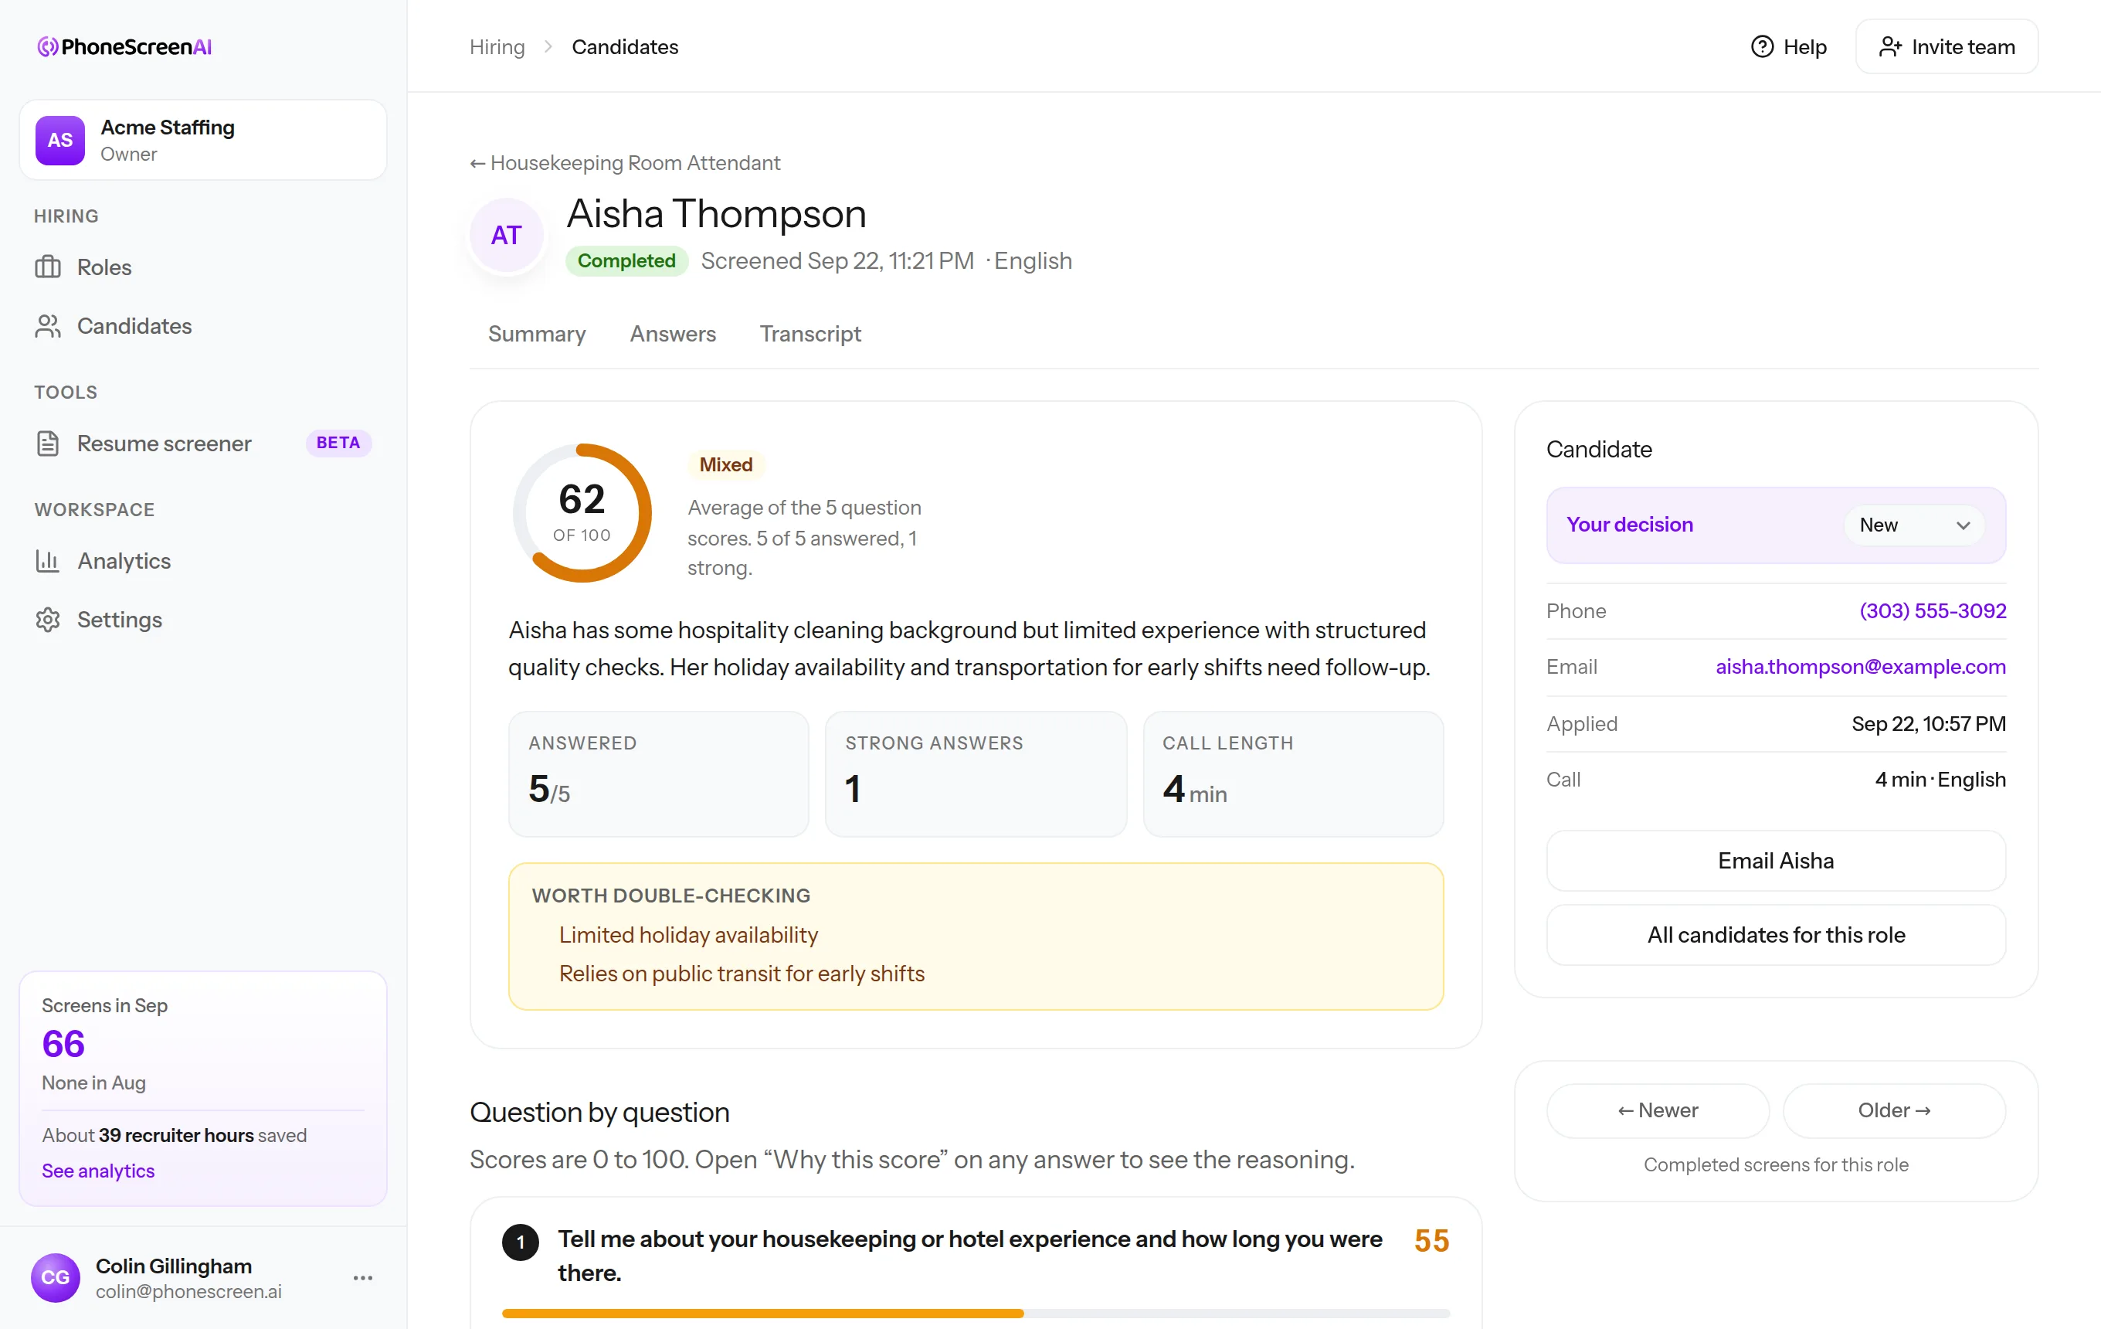
Task: Open Settings via gear icon
Action: 48,620
